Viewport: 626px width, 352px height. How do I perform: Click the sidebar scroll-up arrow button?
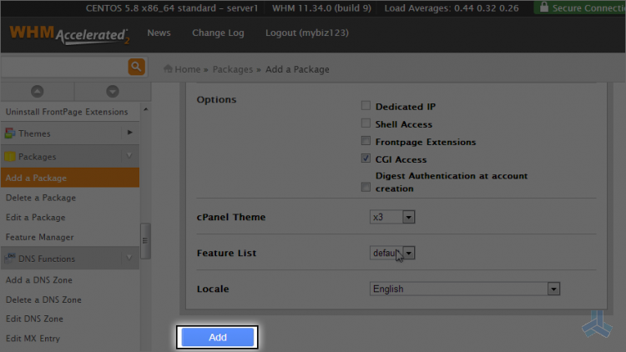click(37, 92)
